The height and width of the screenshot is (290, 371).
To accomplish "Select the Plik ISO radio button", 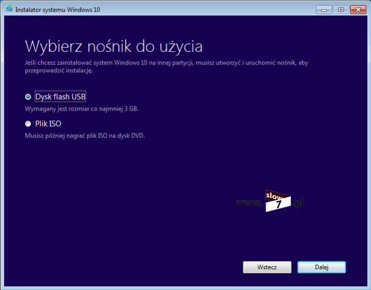I will coord(28,124).
